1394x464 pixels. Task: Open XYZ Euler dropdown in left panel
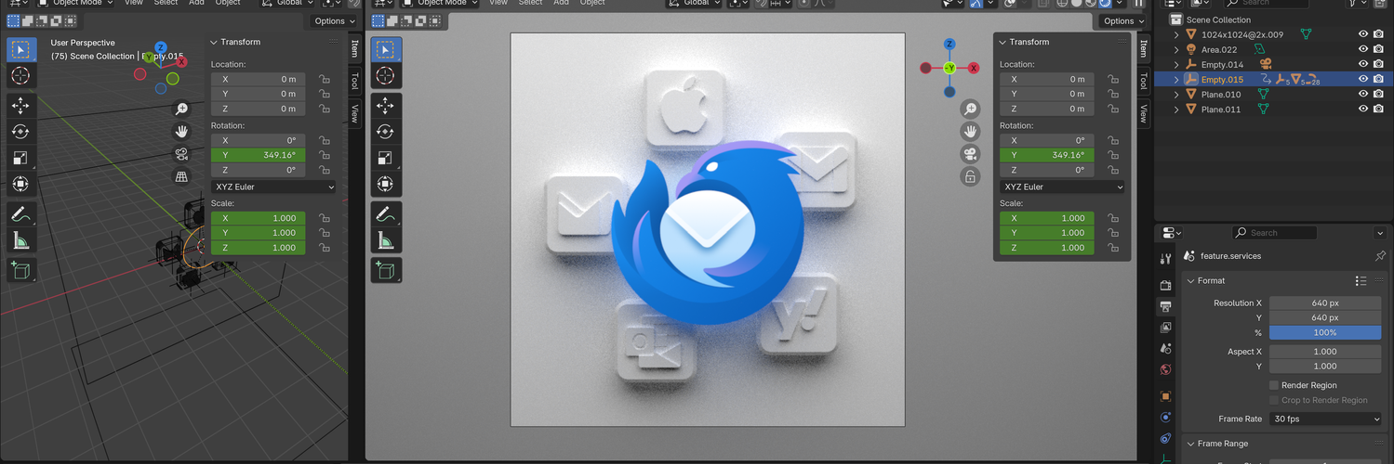click(x=273, y=187)
